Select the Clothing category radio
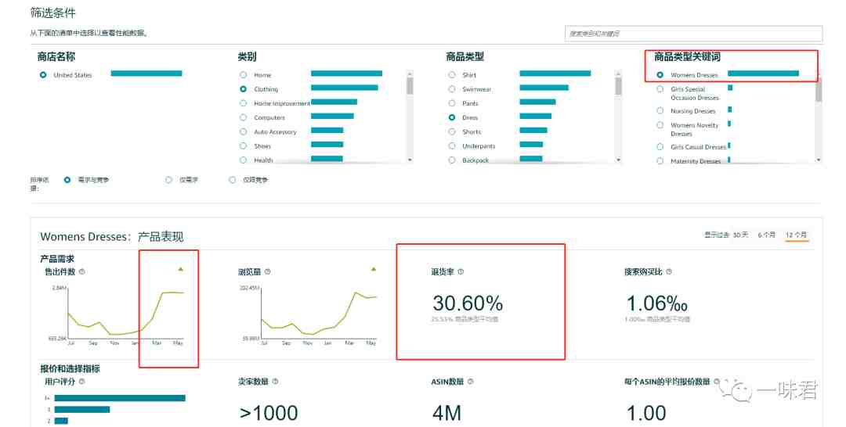Image resolution: width=846 pixels, height=427 pixels. pos(244,89)
